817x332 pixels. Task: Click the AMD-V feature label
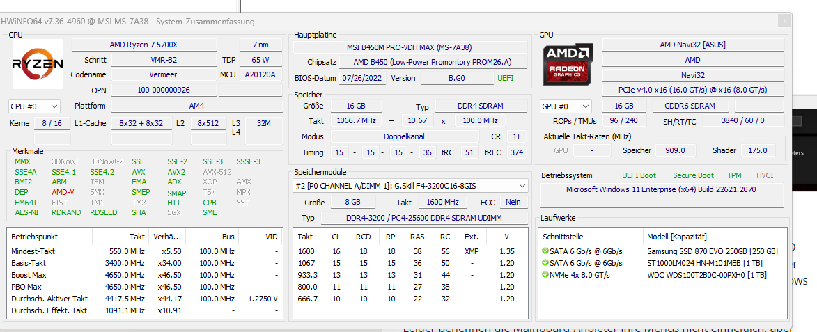pyautogui.click(x=63, y=192)
